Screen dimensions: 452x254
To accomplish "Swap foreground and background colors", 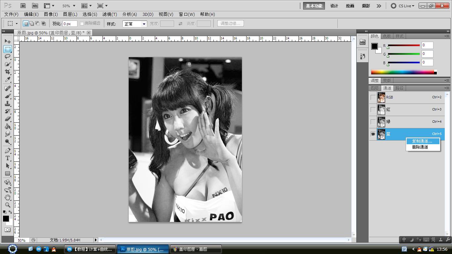I will tap(11, 212).
